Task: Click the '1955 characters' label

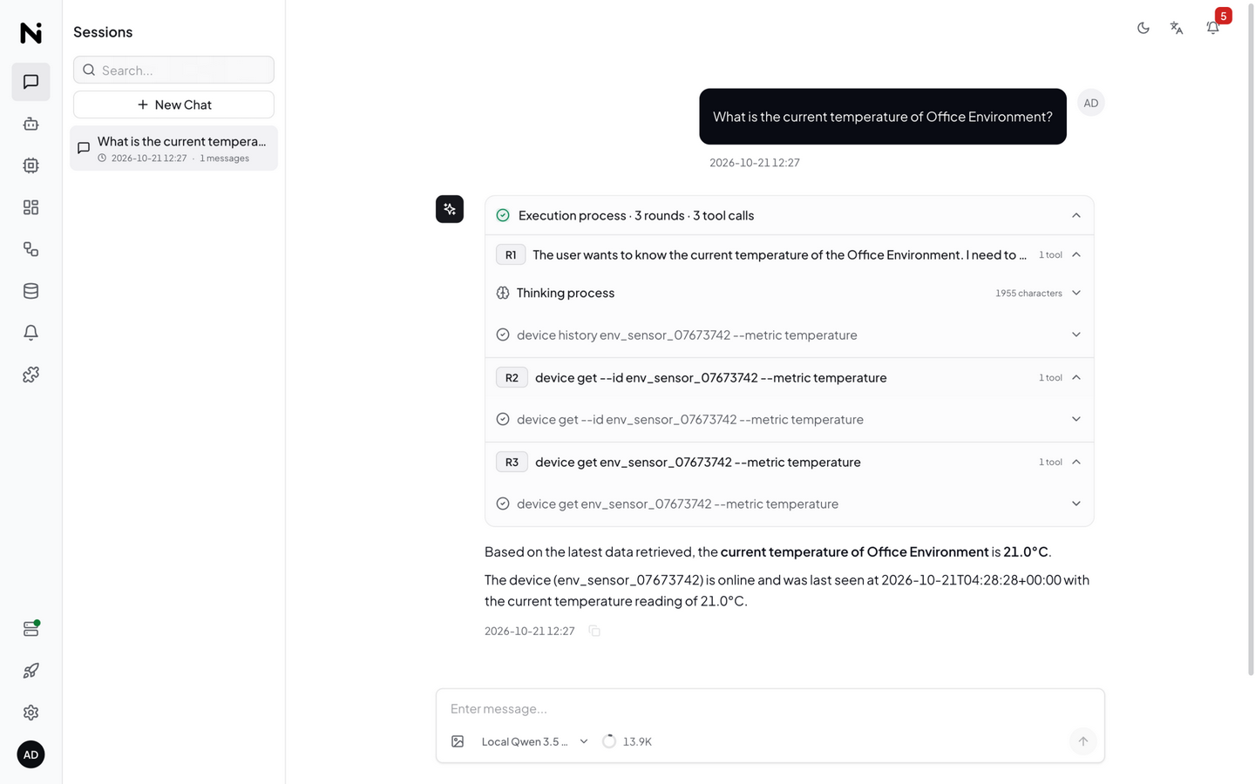Action: point(1028,293)
